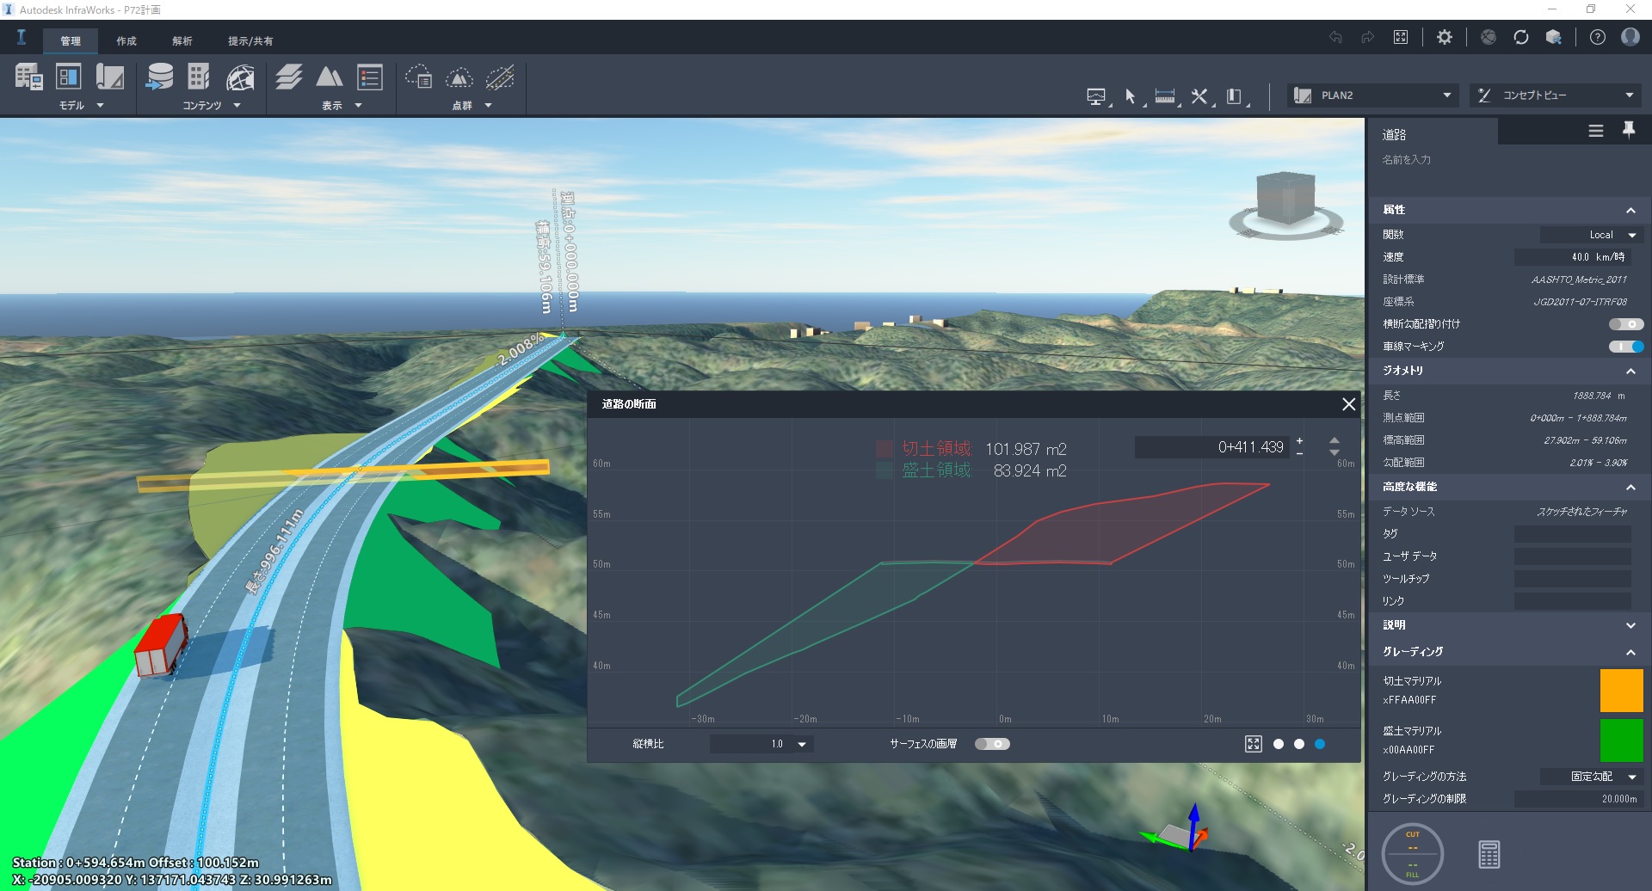Click the monitor view settings tool
The image size is (1652, 891).
point(1096,96)
